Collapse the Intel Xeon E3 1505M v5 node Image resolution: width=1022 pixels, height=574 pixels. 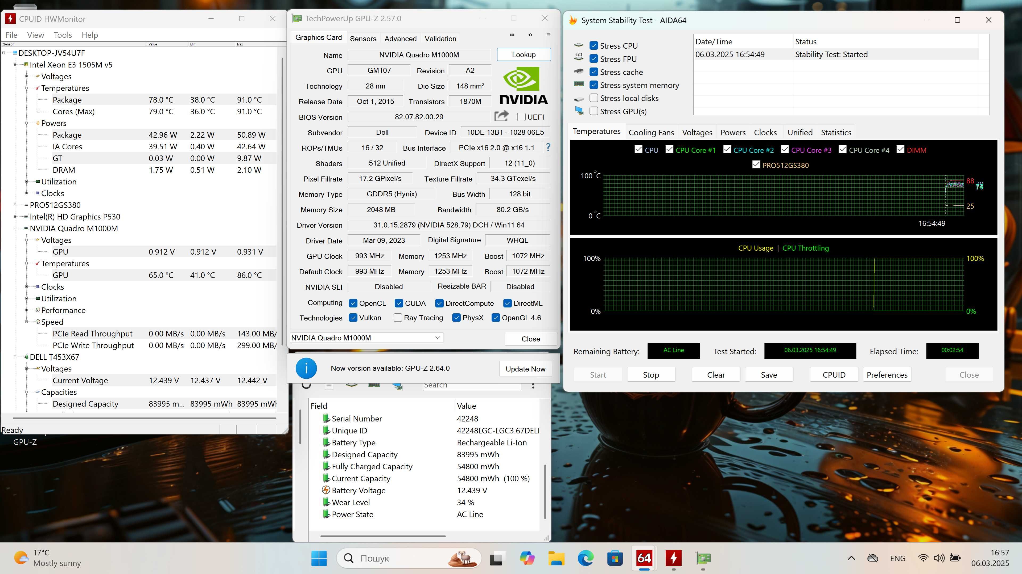click(x=15, y=65)
